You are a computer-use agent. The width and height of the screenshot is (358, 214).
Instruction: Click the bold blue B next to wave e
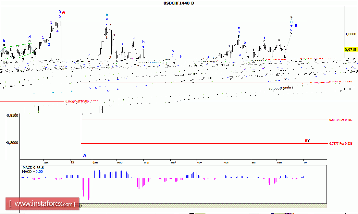click(296, 25)
